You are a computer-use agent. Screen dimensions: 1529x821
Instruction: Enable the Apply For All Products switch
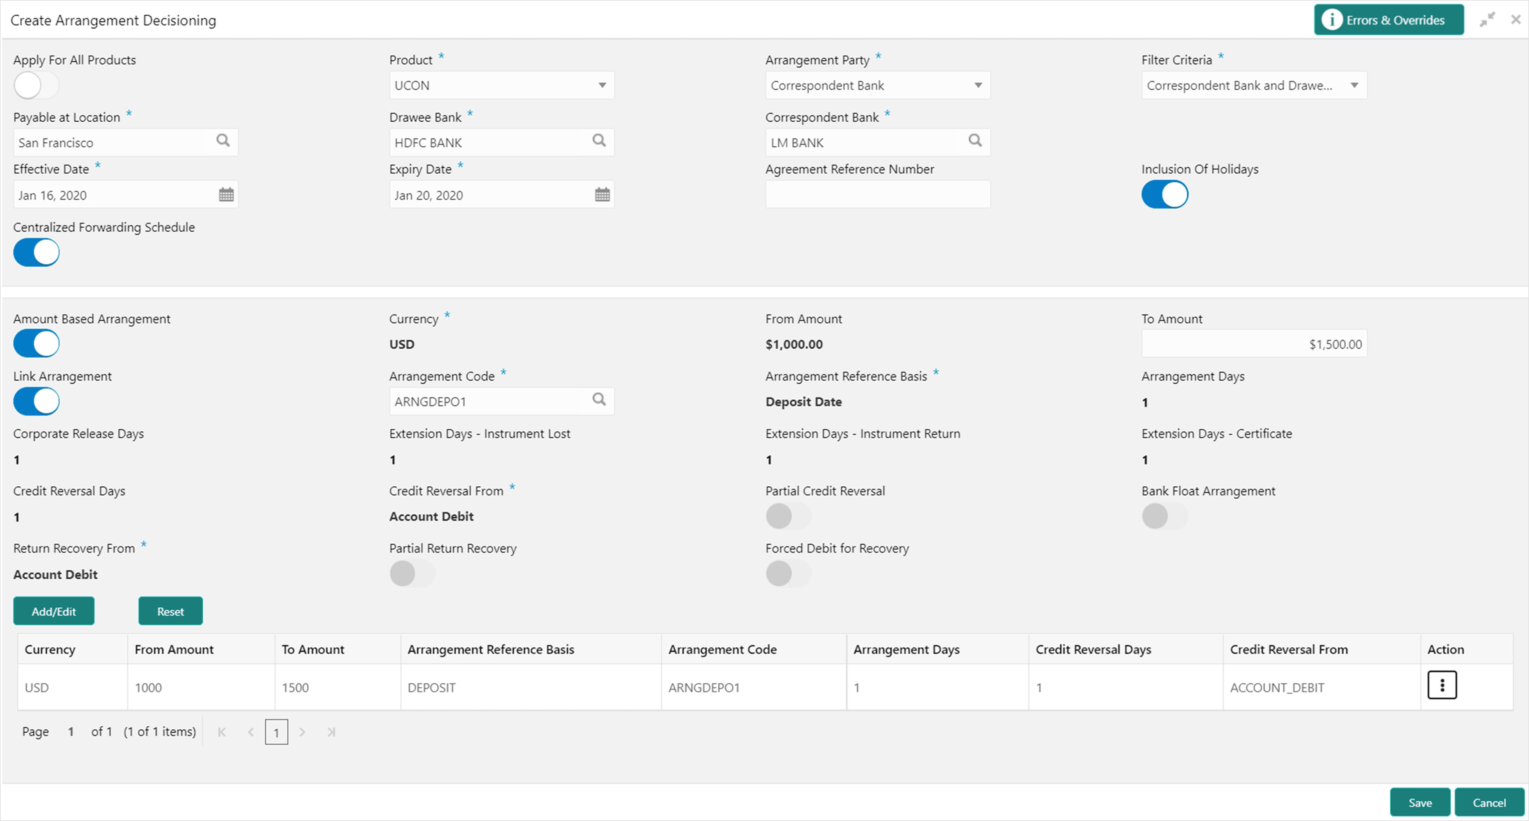[36, 85]
